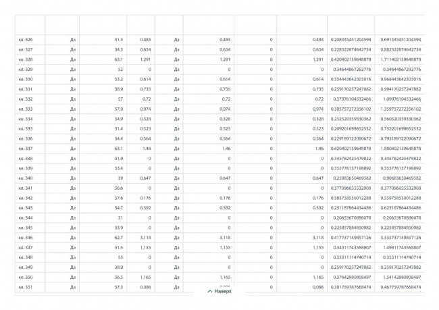Screen dimensions: 439x310
Task: Click value 1.54142980808497 in row кв. 350
Action: pos(402,277)
